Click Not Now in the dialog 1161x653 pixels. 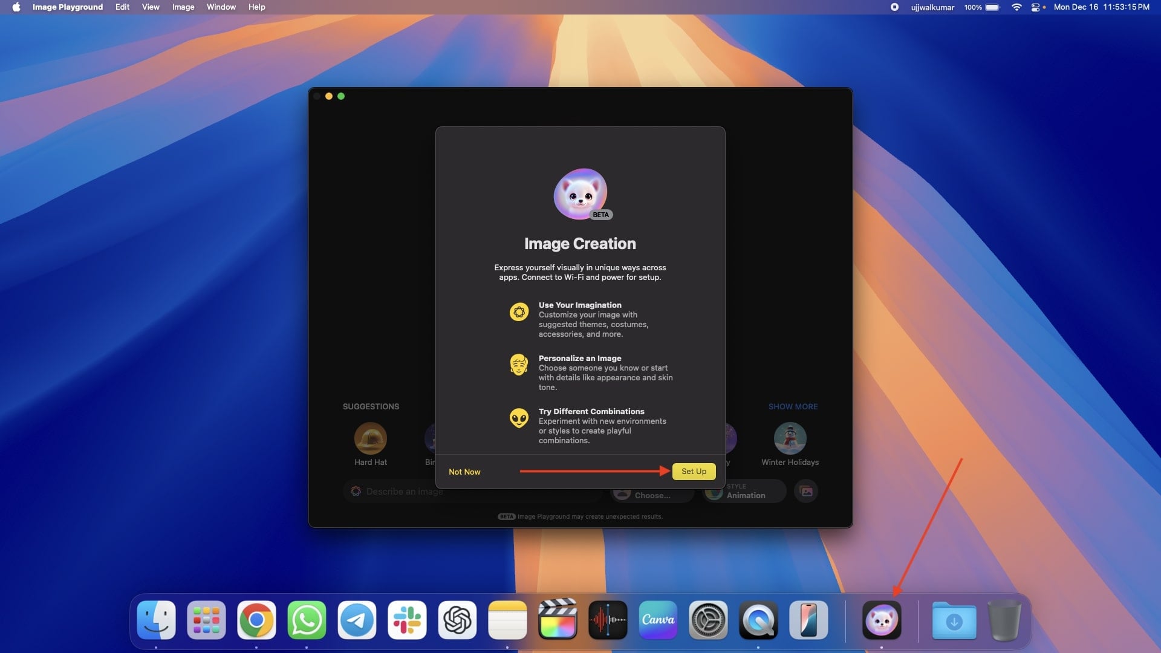coord(464,472)
